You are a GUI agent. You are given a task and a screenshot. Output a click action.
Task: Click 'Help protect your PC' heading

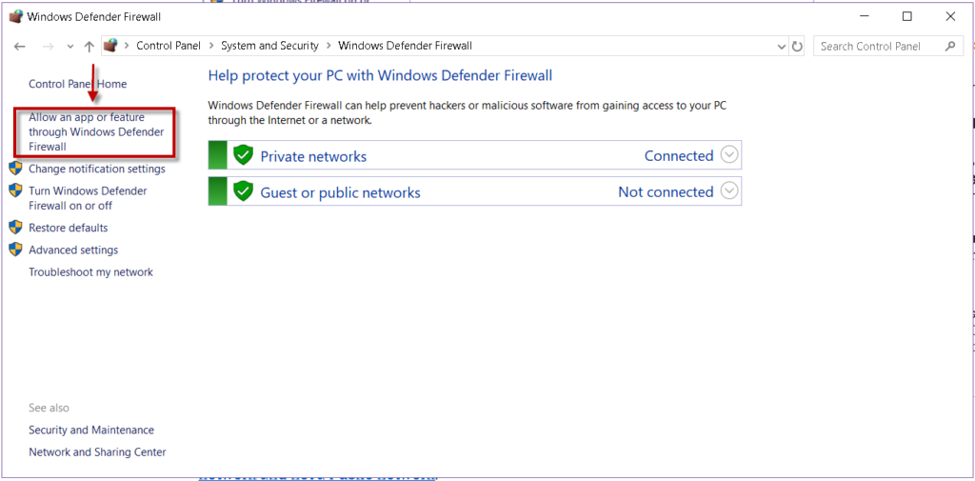[380, 75]
